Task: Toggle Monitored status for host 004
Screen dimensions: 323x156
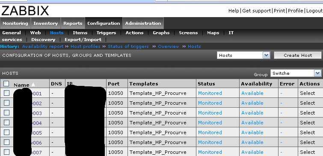Action: click(x=210, y=123)
